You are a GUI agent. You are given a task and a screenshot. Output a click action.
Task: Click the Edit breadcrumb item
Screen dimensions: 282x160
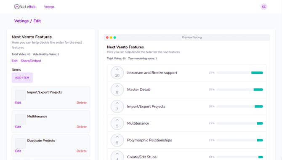point(37,21)
